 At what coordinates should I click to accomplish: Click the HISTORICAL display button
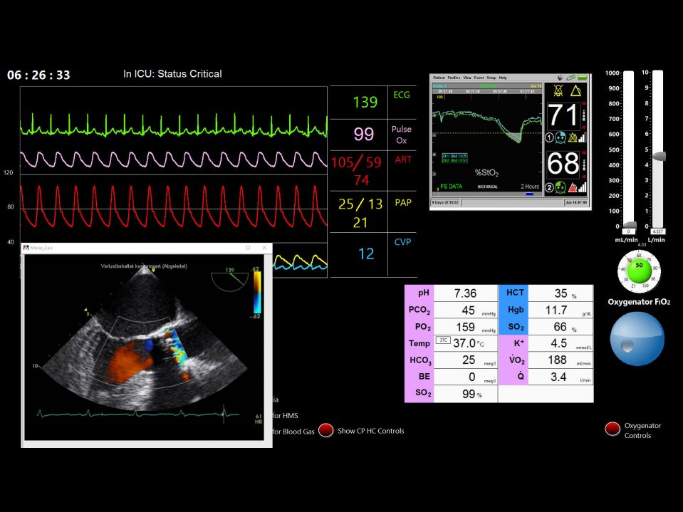coord(487,186)
